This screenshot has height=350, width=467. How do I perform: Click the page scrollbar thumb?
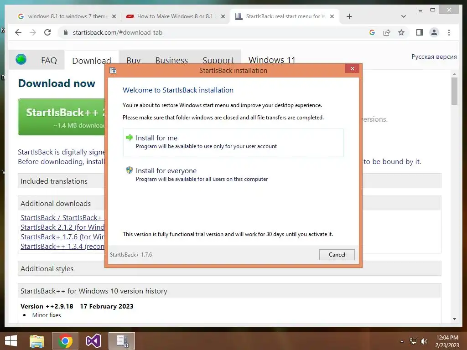click(454, 91)
